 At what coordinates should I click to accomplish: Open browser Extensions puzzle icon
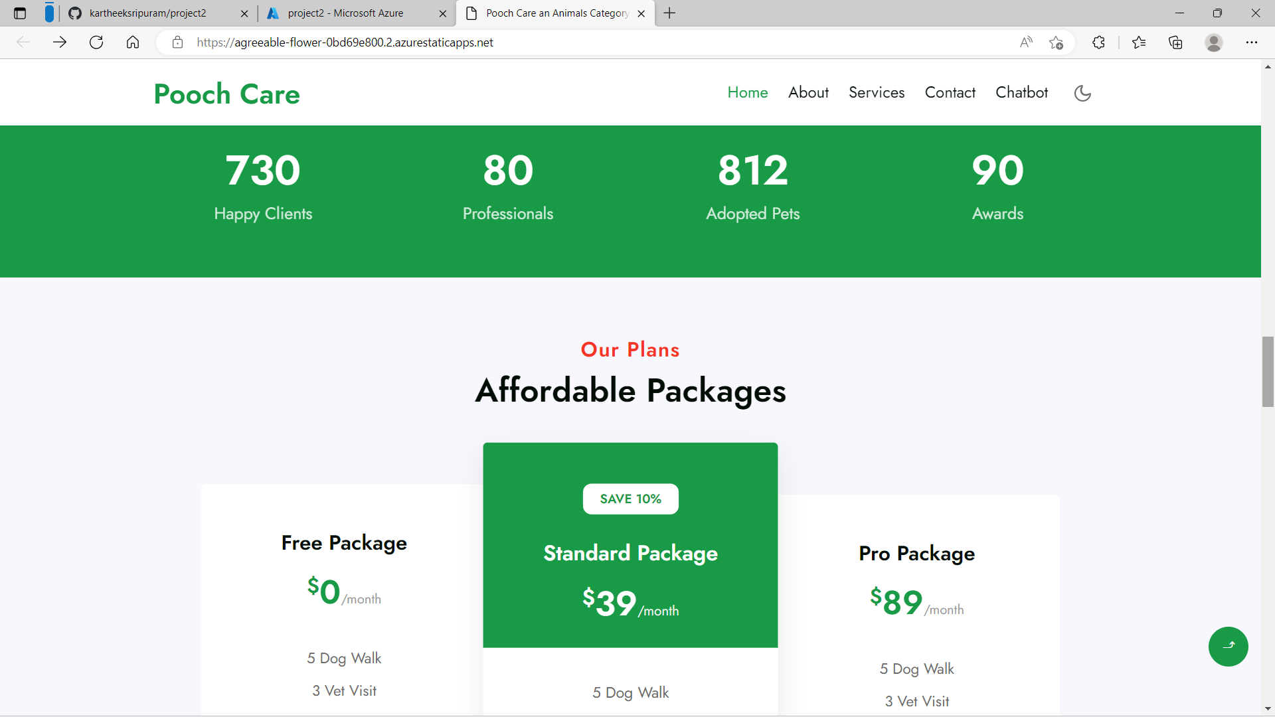[1098, 42]
